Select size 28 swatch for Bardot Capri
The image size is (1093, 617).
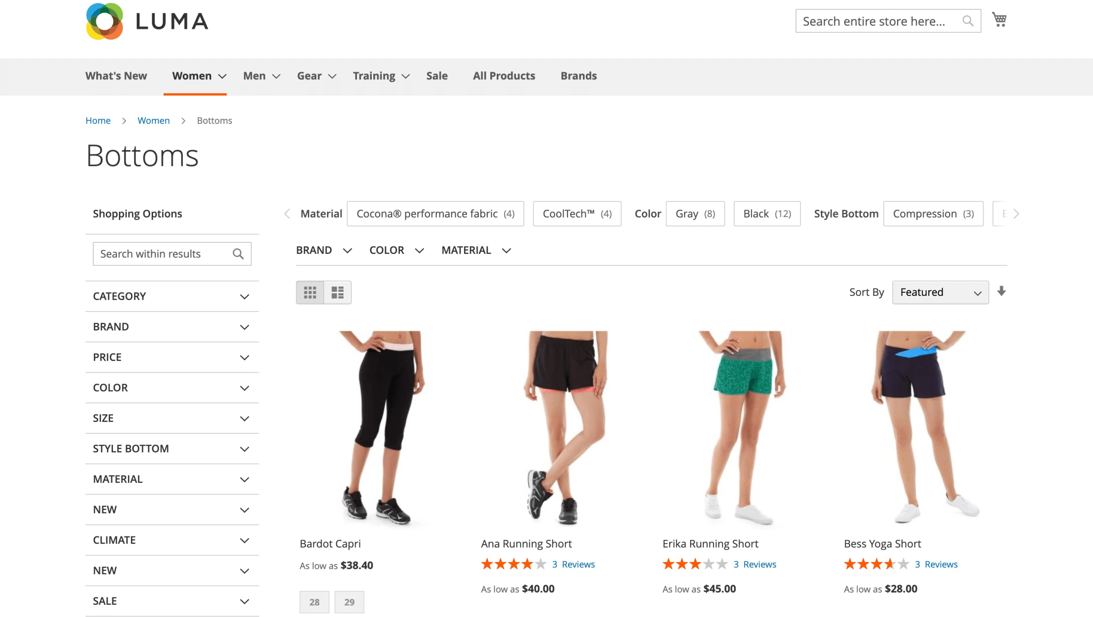[x=314, y=602]
